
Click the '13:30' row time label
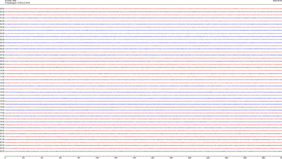coord(2,92)
